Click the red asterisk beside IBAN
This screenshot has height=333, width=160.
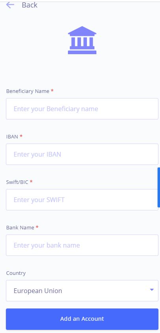click(21, 136)
